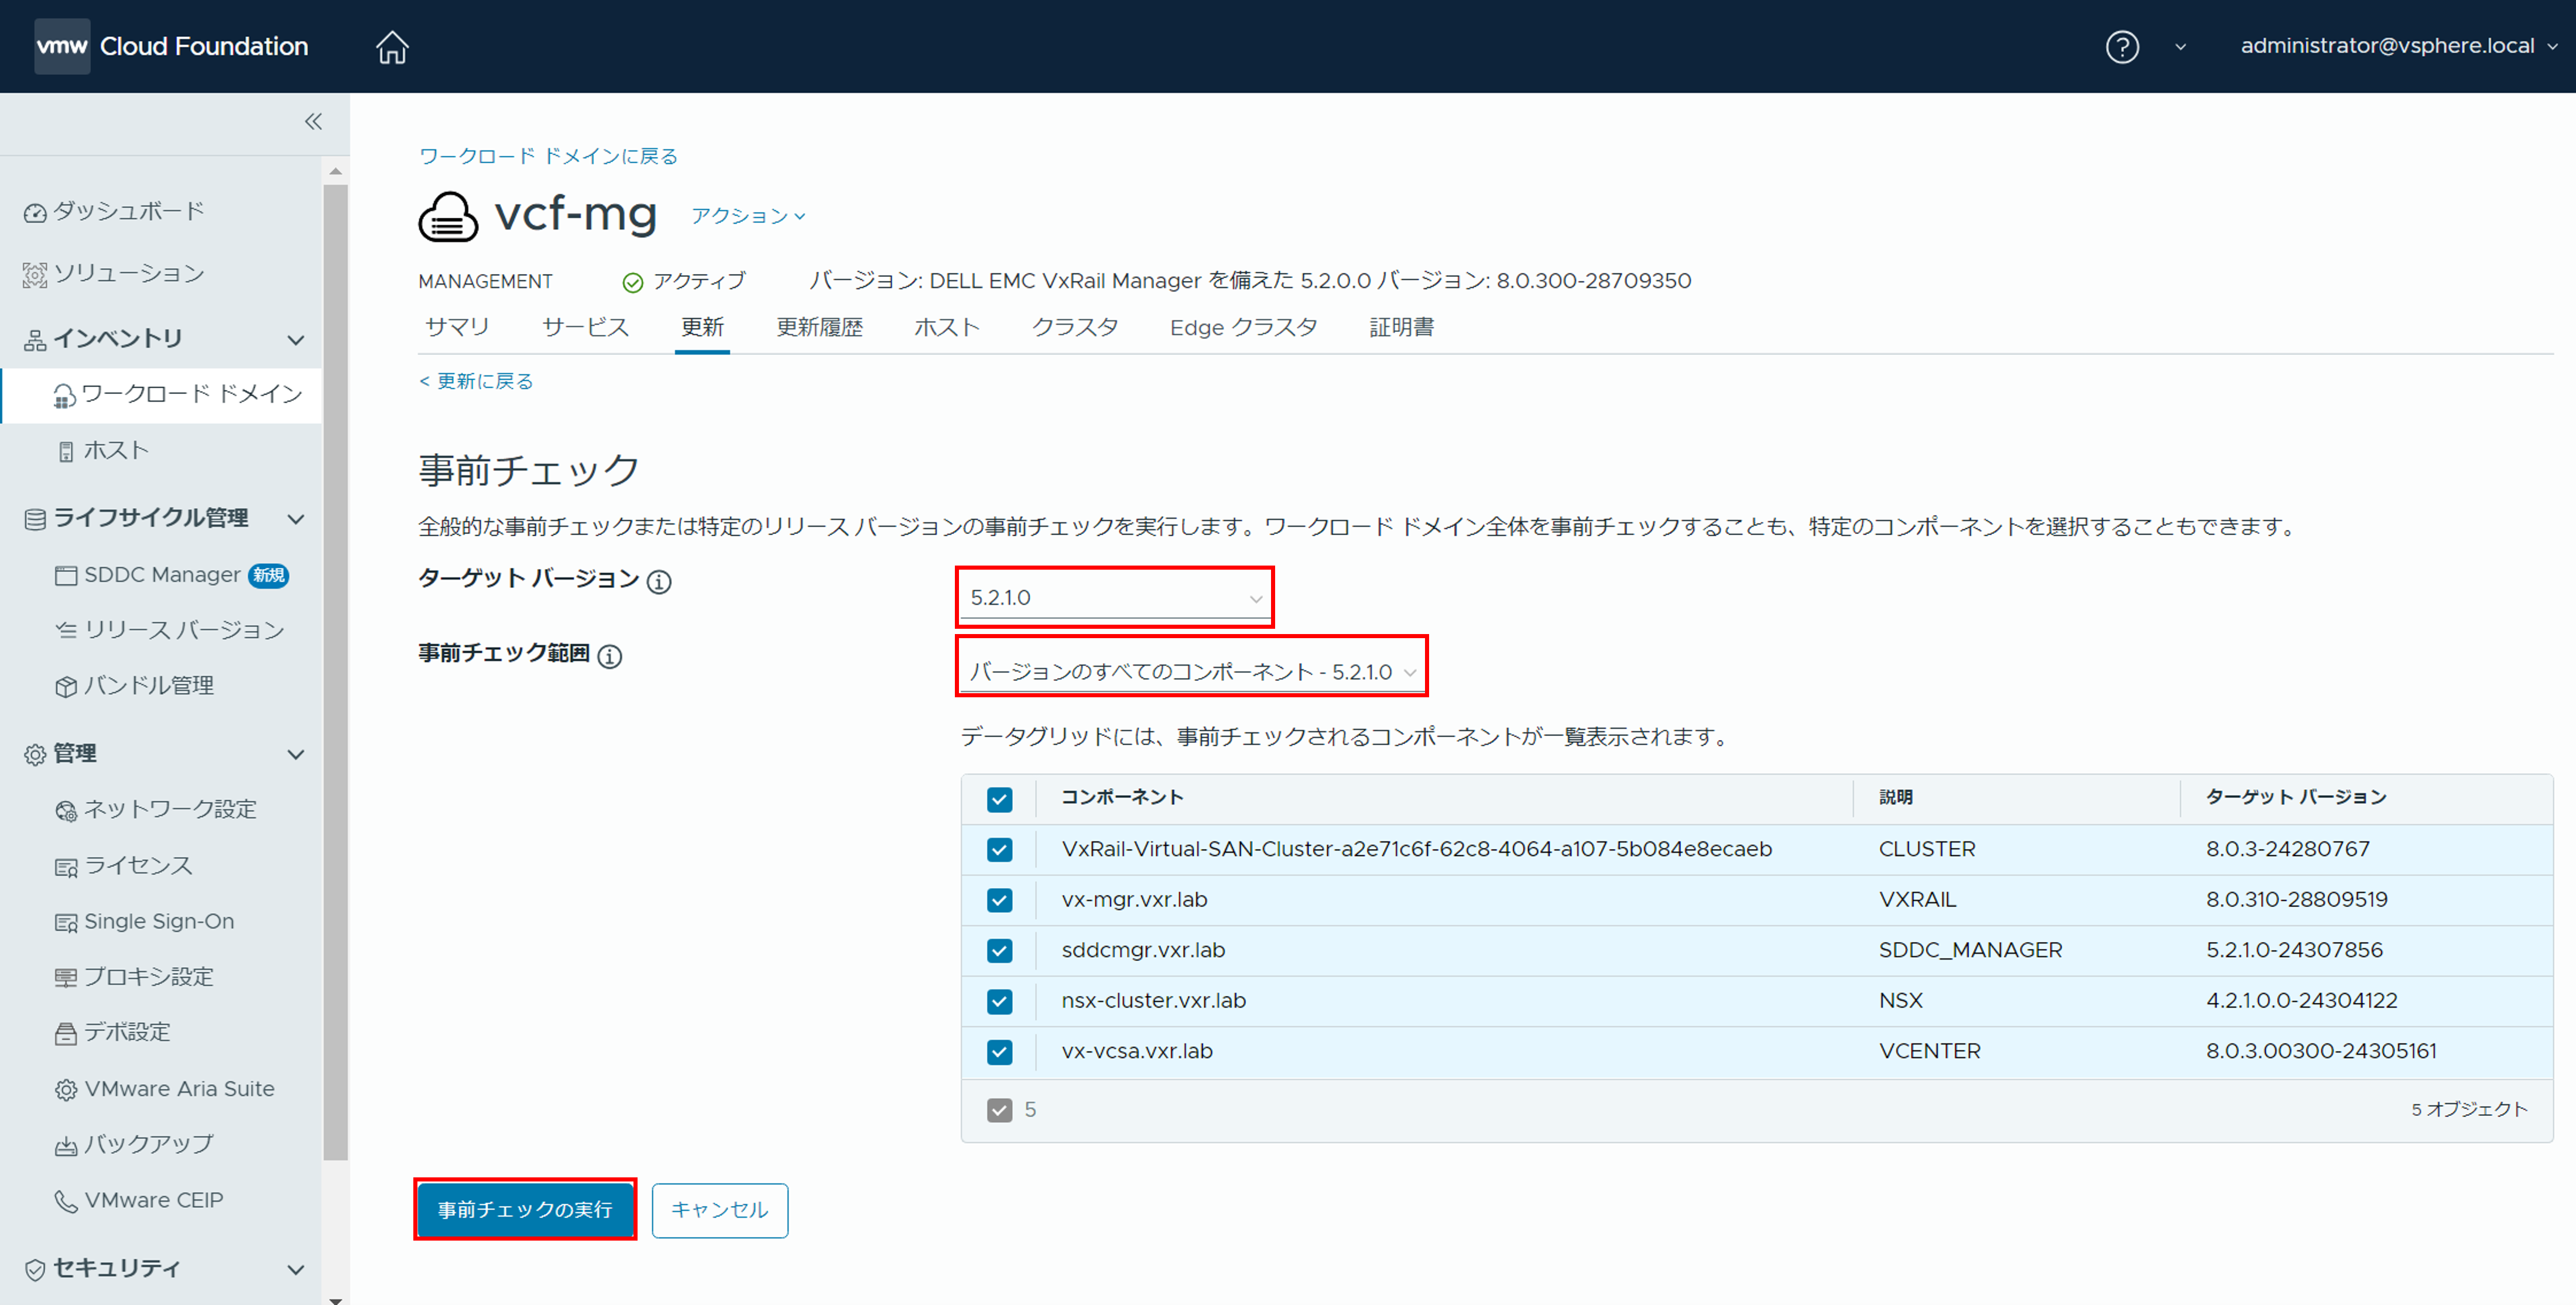Open VMware CEIP in the sidebar
The height and width of the screenshot is (1305, 2576).
(139, 1200)
